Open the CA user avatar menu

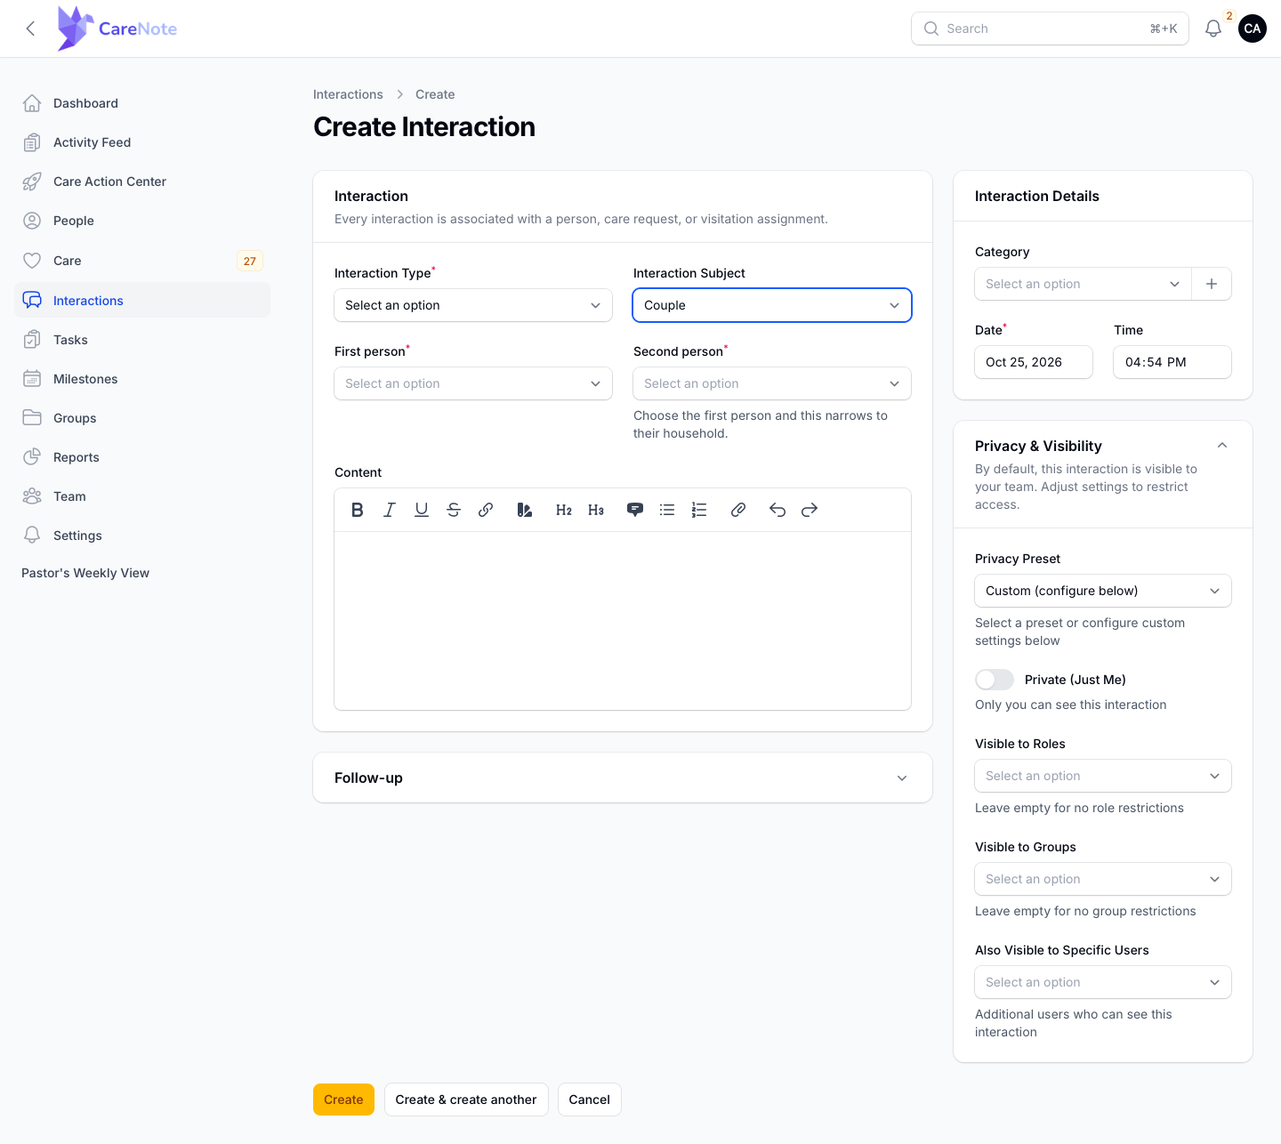tap(1253, 28)
